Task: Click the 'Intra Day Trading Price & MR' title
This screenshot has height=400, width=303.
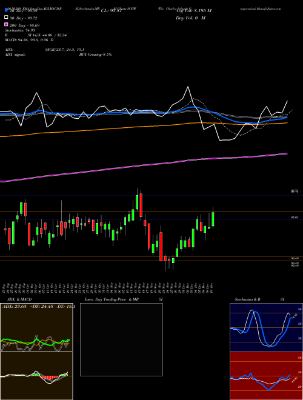Action: (112, 299)
